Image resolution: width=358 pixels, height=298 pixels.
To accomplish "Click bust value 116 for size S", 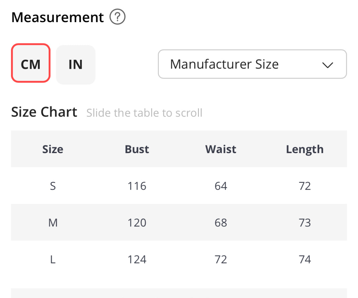I will click(137, 186).
